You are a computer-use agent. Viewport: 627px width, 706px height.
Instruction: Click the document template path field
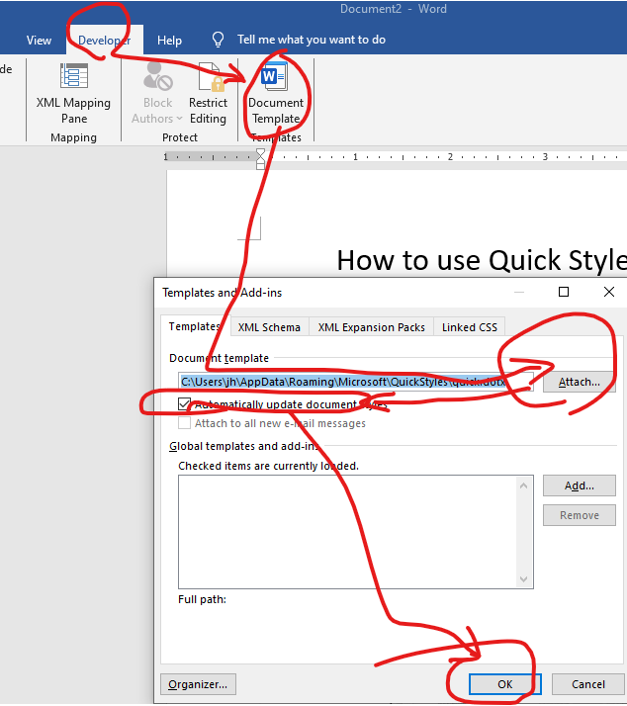point(356,382)
